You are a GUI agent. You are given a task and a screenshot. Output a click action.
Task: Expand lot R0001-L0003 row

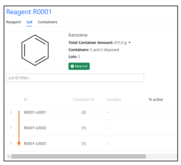[11, 143]
